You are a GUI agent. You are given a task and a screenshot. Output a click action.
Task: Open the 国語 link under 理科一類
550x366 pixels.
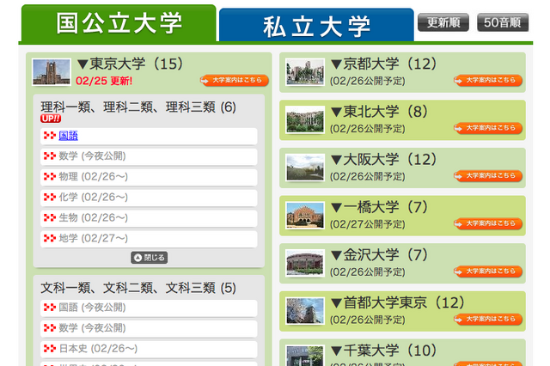pos(68,136)
